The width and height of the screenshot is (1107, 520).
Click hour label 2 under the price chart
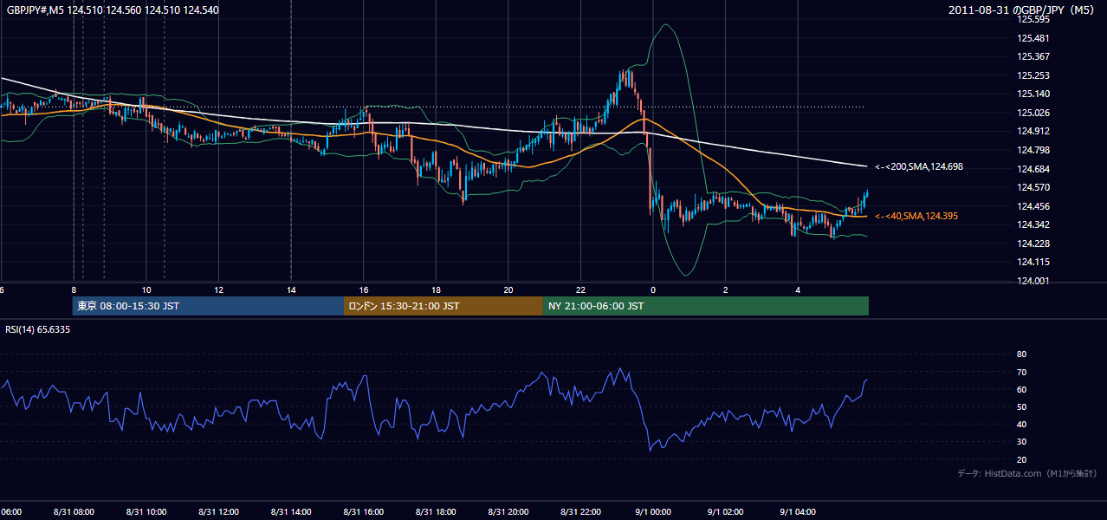[x=725, y=289]
